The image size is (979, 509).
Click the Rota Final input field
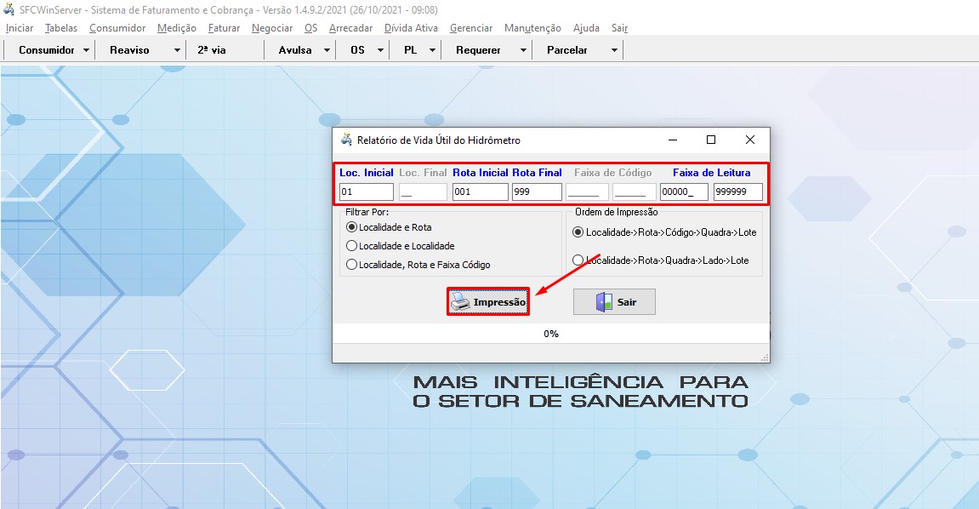[x=537, y=192]
